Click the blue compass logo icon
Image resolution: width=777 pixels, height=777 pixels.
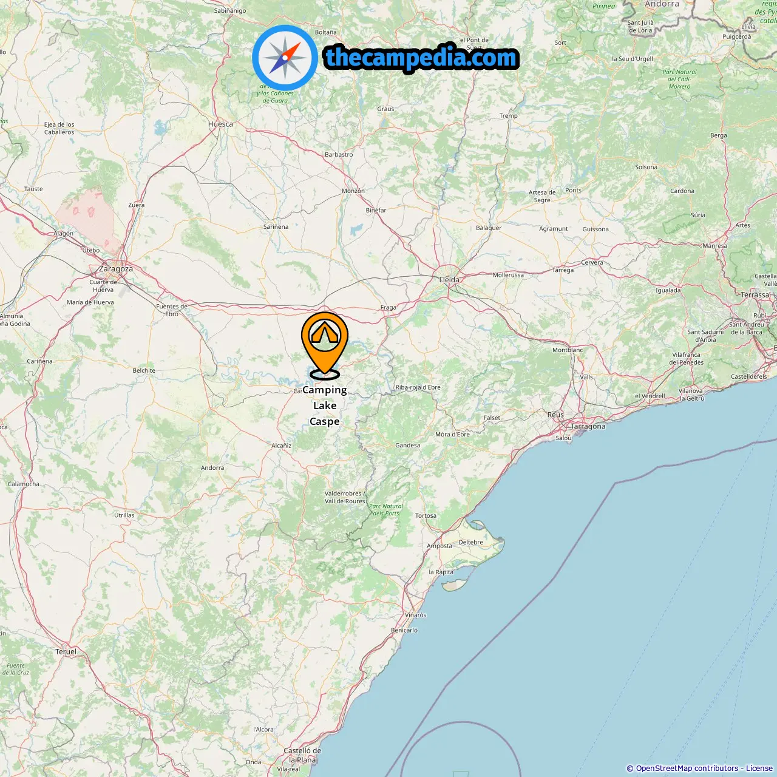click(x=285, y=58)
